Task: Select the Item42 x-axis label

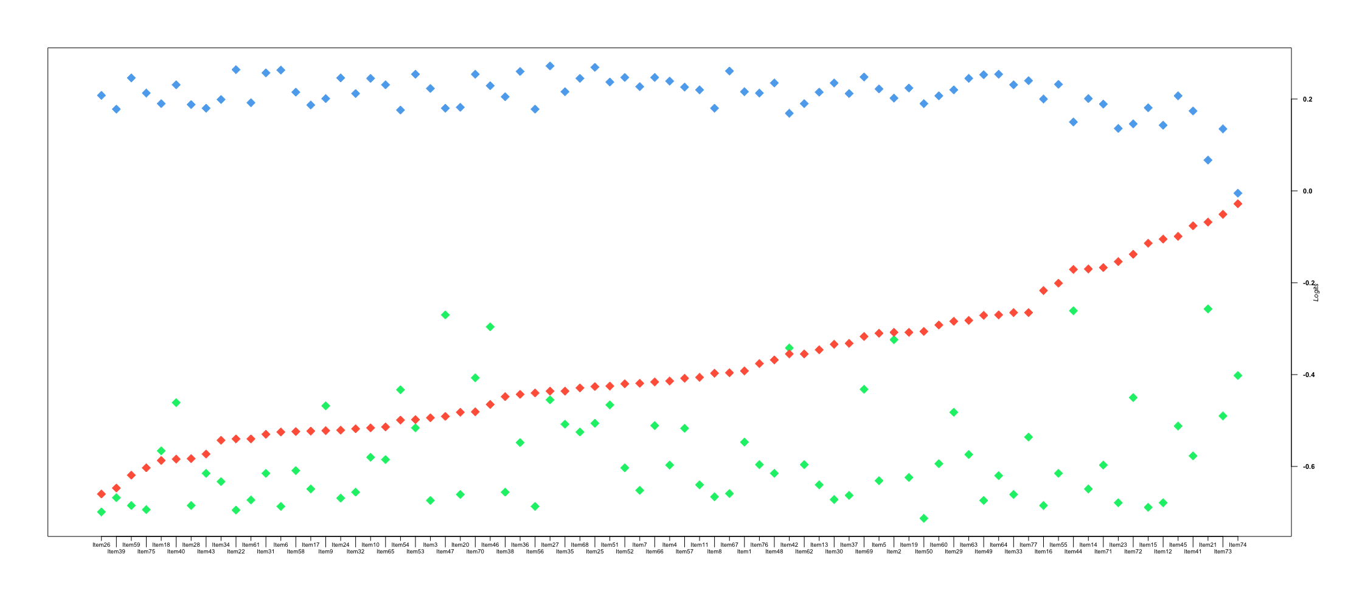Action: tap(789, 545)
